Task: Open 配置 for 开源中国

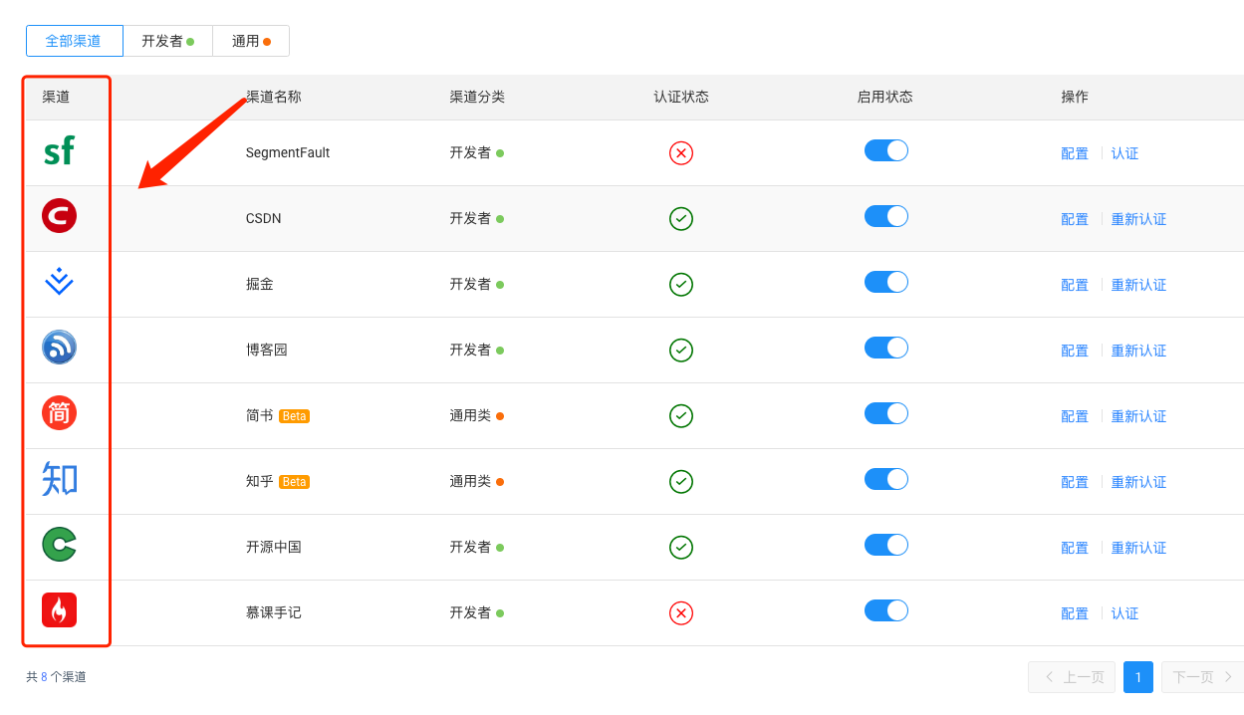Action: (x=1075, y=548)
